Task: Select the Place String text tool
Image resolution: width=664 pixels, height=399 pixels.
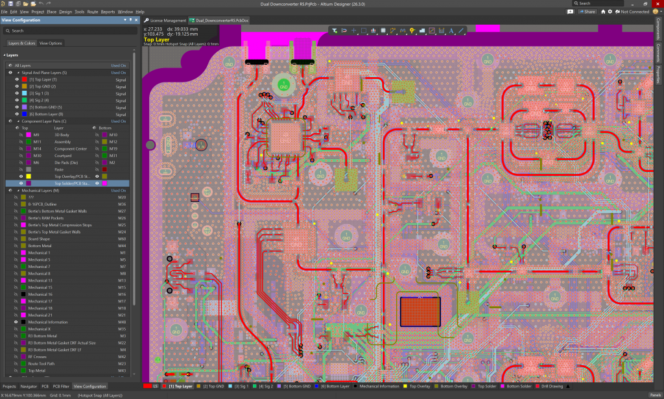Action: (451, 30)
